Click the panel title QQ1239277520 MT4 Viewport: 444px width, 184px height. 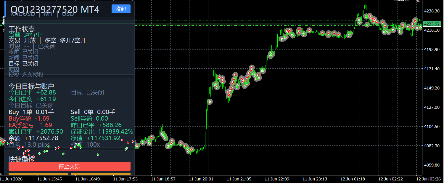55,9
